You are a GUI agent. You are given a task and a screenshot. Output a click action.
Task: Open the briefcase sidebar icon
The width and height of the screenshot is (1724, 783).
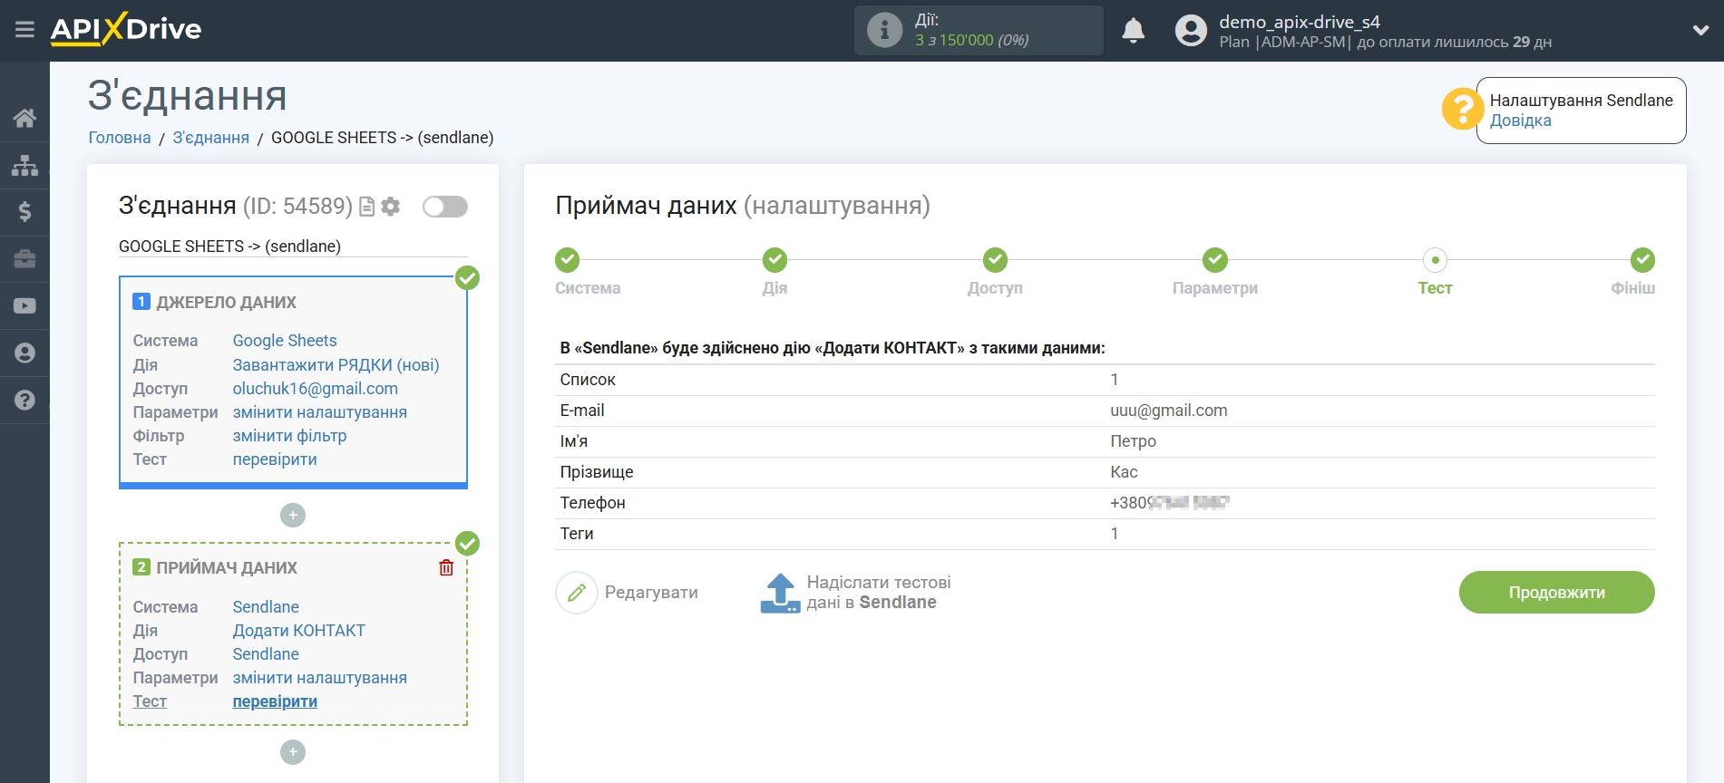pyautogui.click(x=24, y=259)
